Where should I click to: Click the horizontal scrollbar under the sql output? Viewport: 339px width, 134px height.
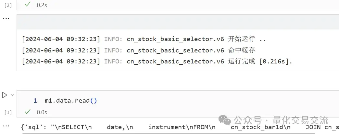169,133
